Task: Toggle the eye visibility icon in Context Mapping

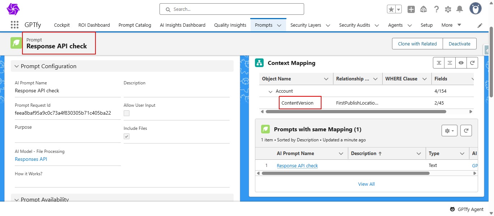Action: [x=461, y=63]
